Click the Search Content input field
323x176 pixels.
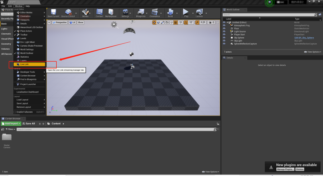click(115, 129)
